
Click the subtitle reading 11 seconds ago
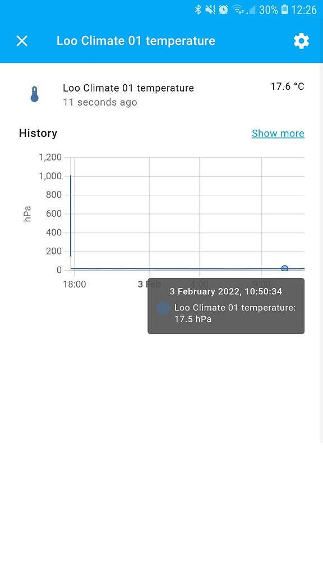coord(100,102)
